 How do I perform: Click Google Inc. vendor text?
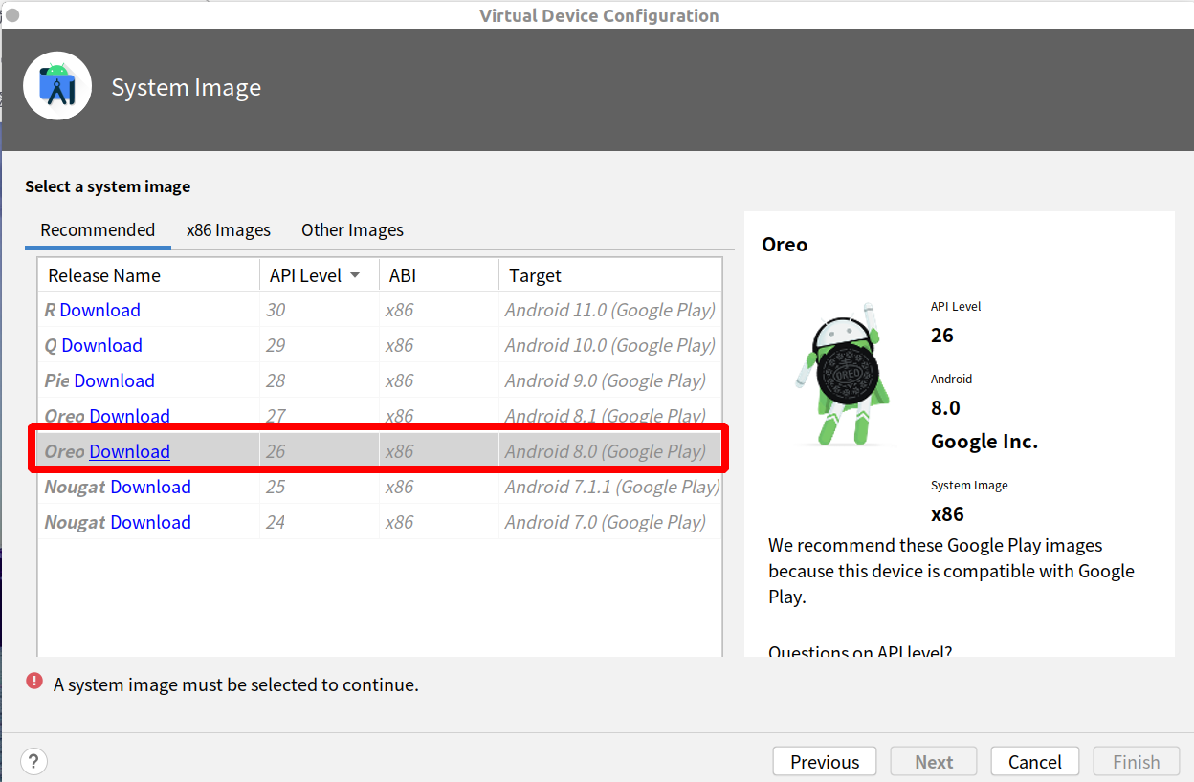[x=984, y=442]
